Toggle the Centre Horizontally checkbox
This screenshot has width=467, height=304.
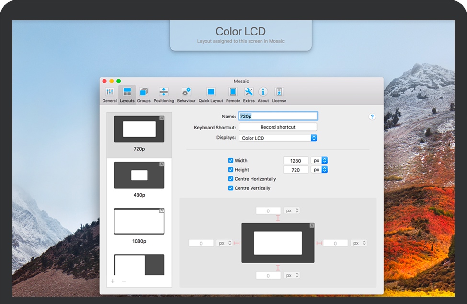(x=231, y=179)
